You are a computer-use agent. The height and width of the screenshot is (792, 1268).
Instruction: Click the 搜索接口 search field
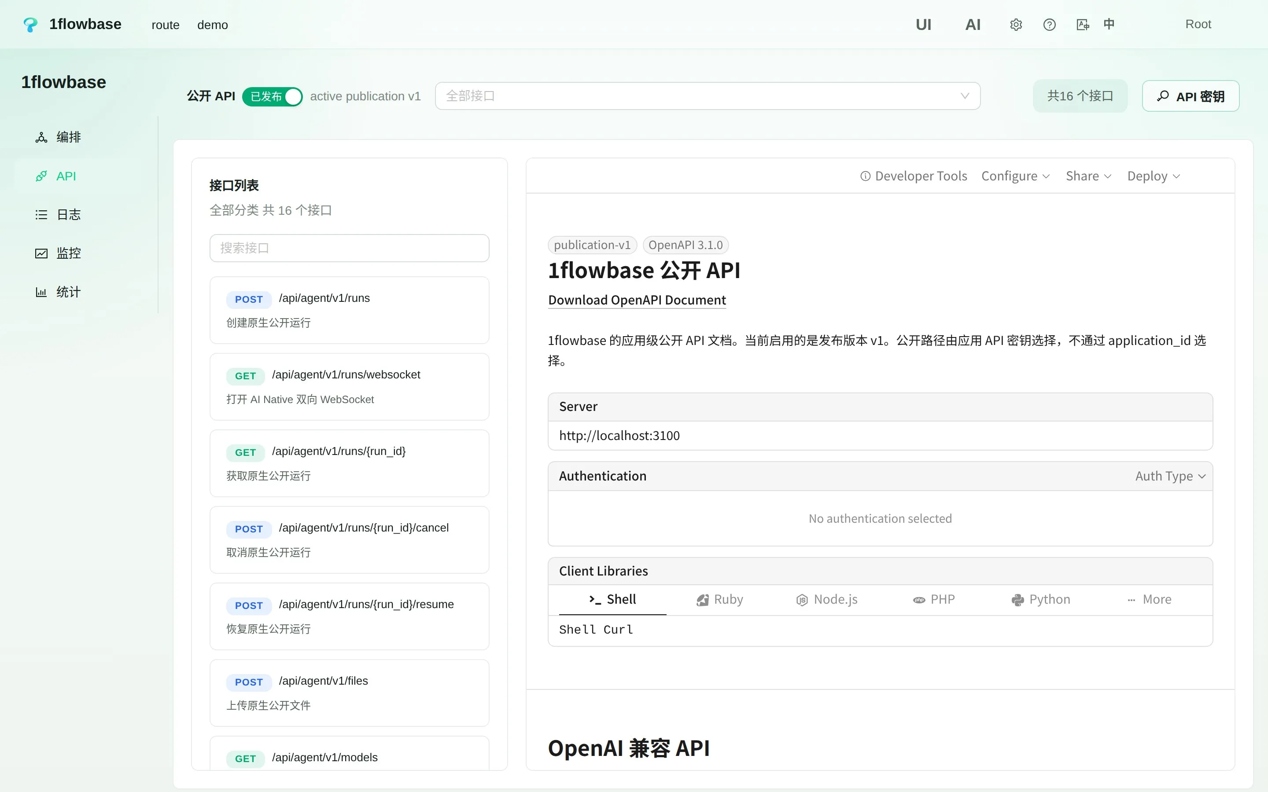[350, 248]
